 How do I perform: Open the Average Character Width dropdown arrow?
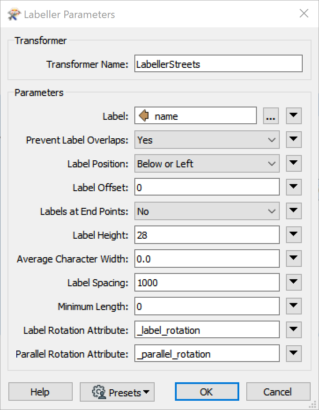pyautogui.click(x=293, y=259)
